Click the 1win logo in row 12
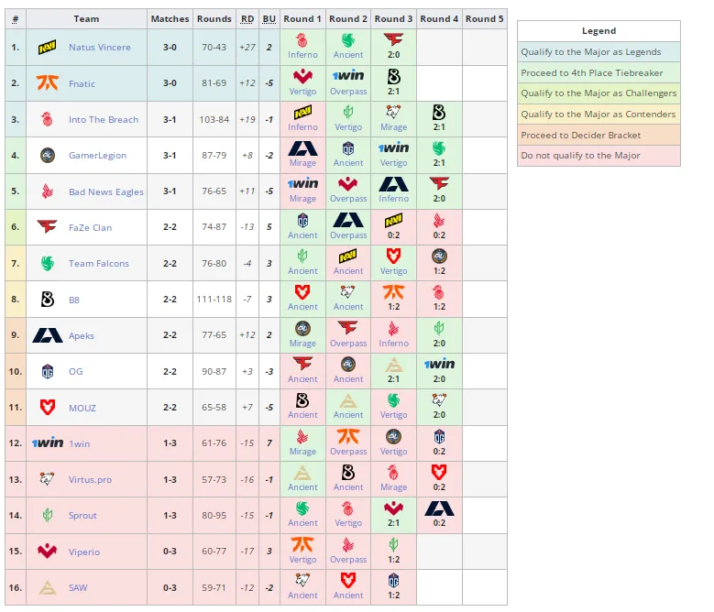Screen dimensions: 714x612 pos(48,443)
